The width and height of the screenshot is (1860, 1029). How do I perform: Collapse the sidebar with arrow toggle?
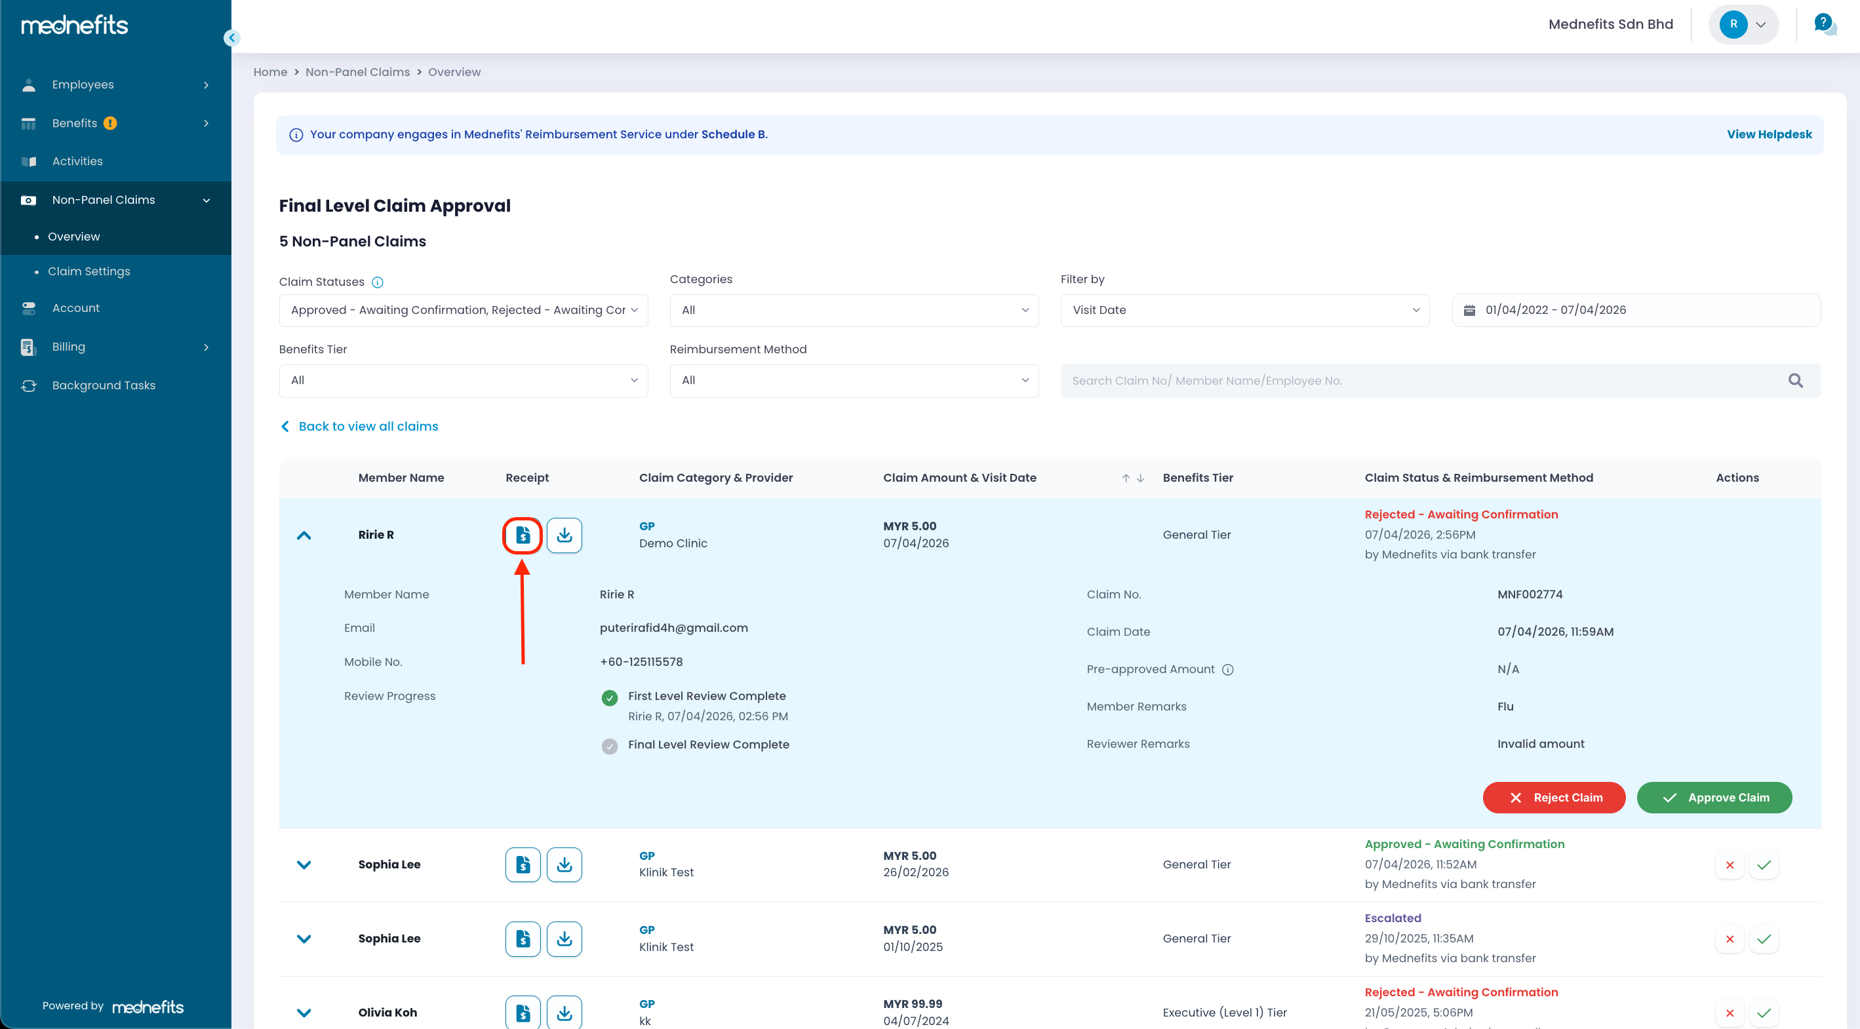(x=232, y=37)
